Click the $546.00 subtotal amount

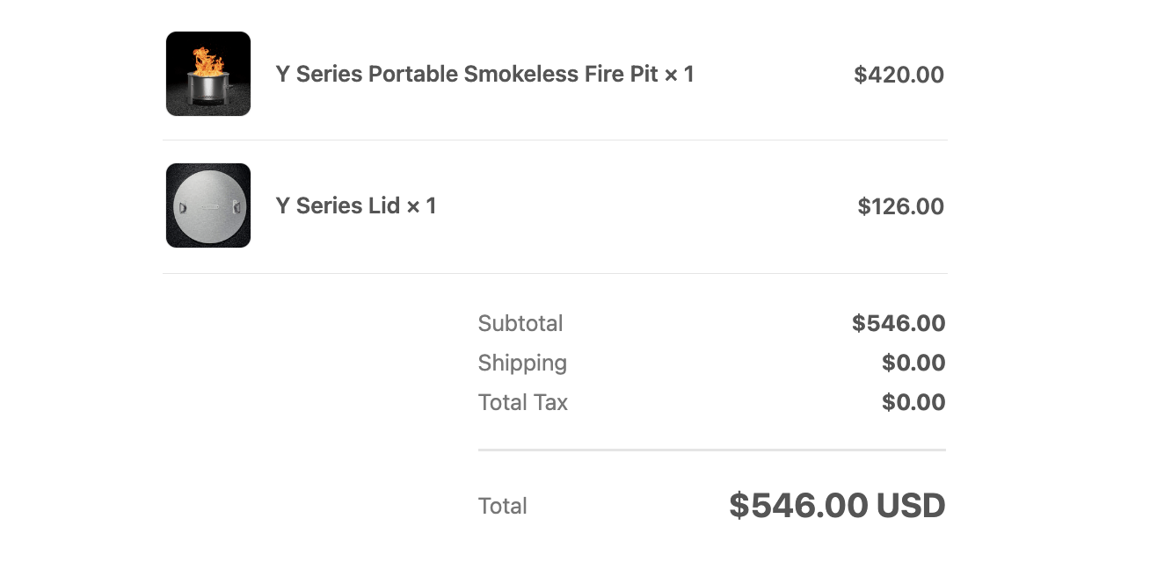point(899,323)
